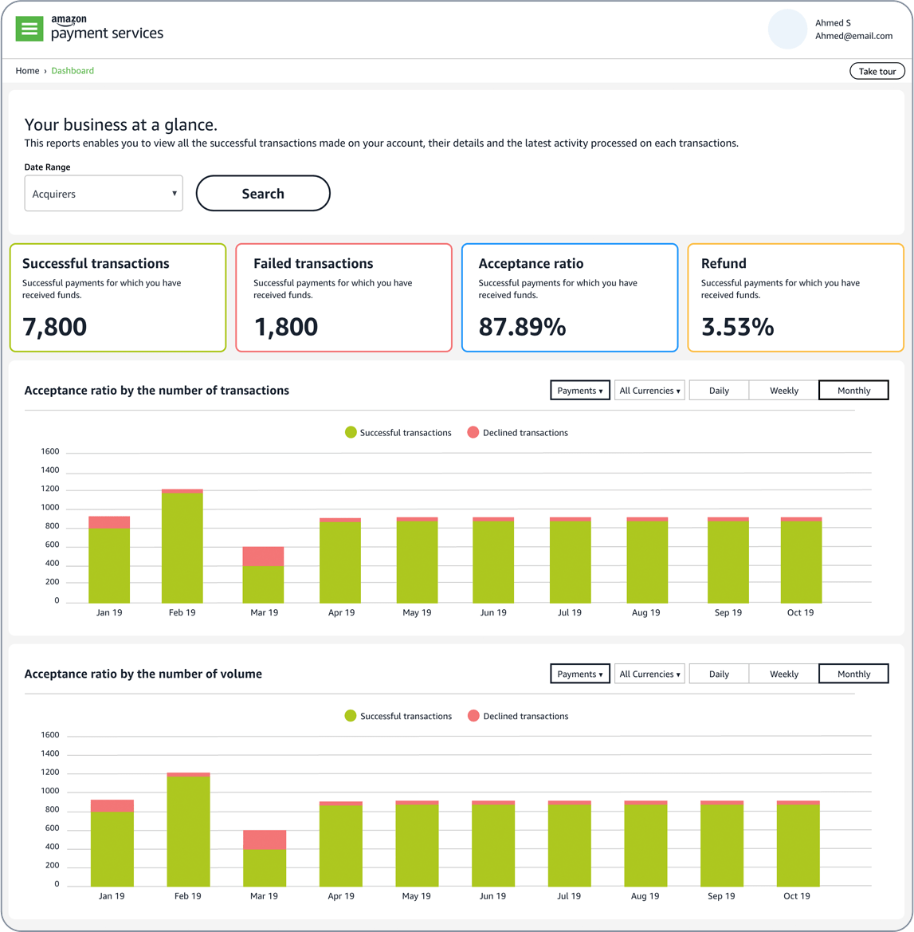This screenshot has width=914, height=932.
Task: Expand Payments dropdown in transactions chart
Action: coord(580,391)
